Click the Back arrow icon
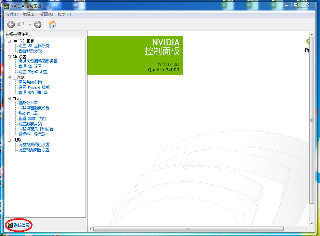The width and height of the screenshot is (320, 236). click(11, 24)
